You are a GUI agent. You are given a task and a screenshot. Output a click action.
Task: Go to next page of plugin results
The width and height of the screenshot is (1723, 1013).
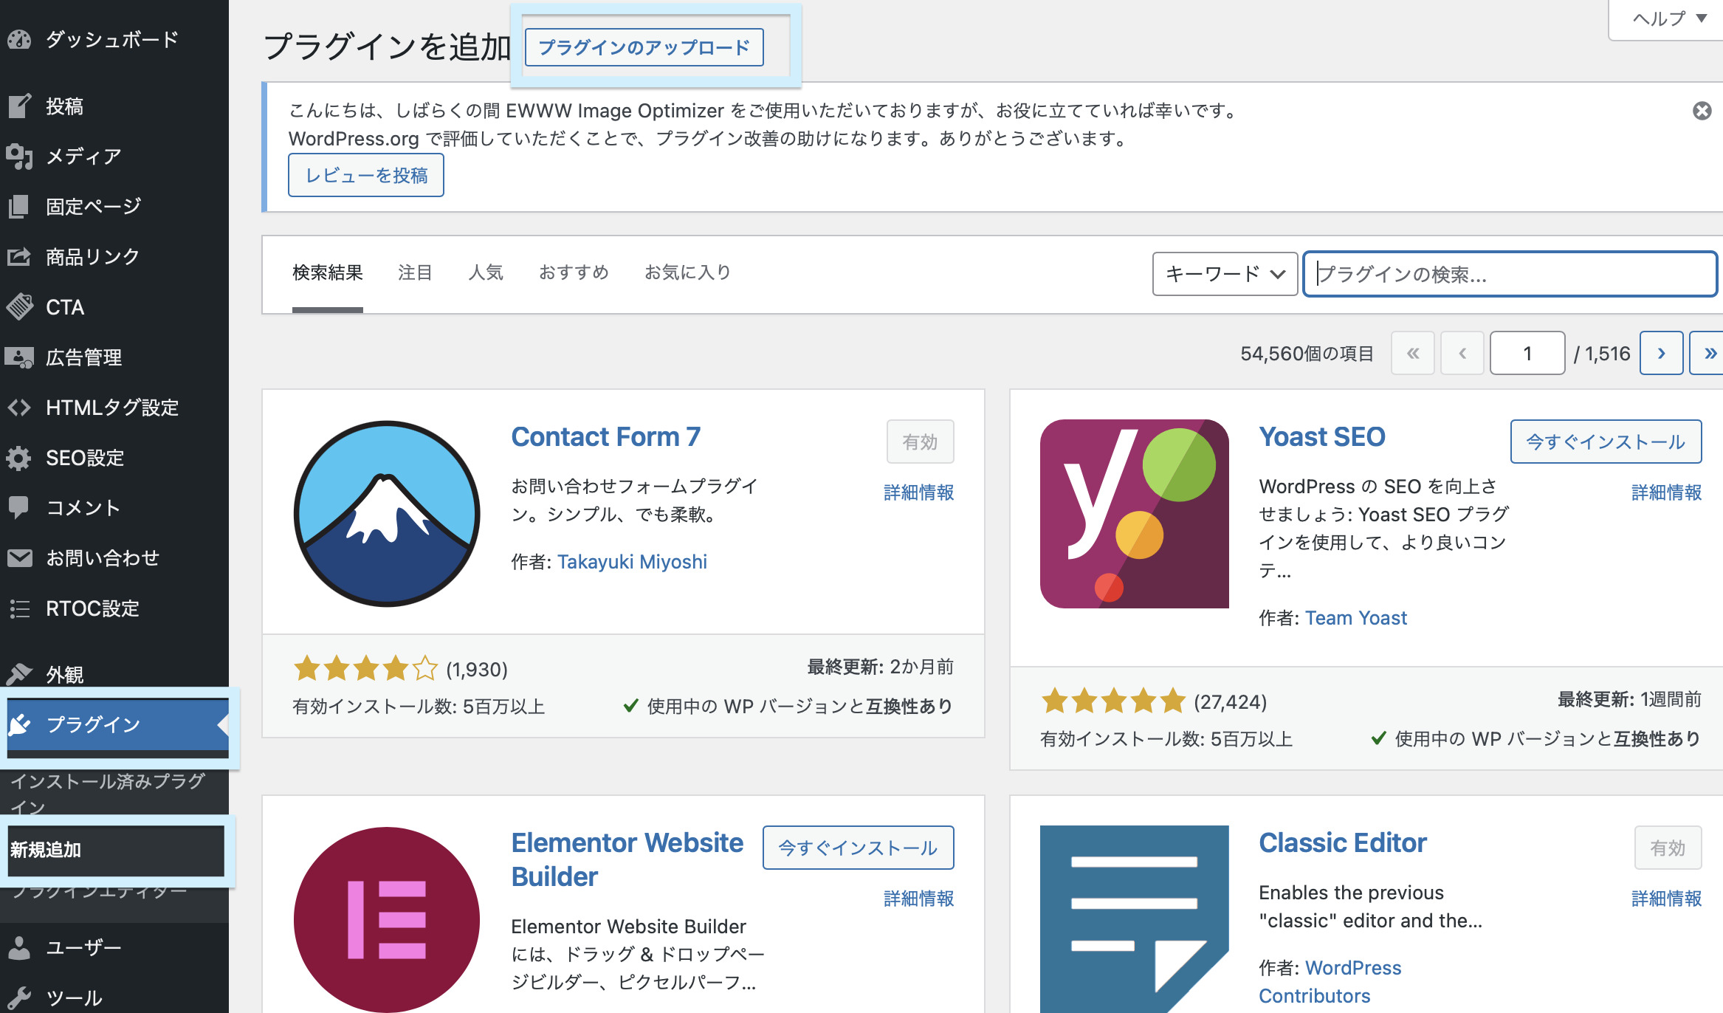pos(1661,353)
